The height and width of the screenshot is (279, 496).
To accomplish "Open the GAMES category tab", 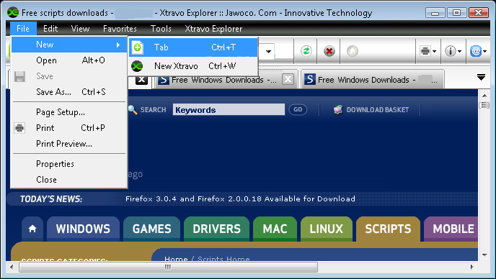I will (x=151, y=229).
